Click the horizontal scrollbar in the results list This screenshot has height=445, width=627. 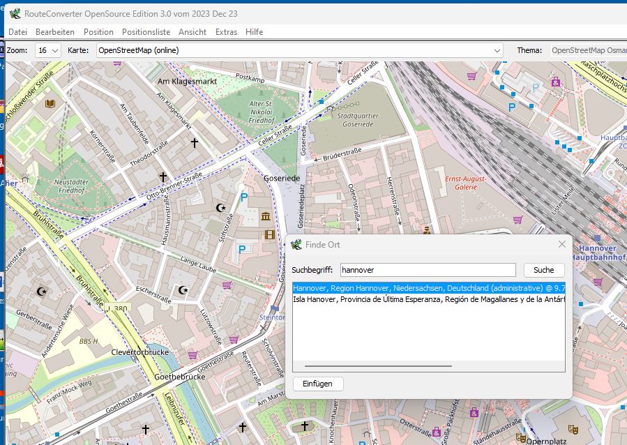(x=378, y=365)
